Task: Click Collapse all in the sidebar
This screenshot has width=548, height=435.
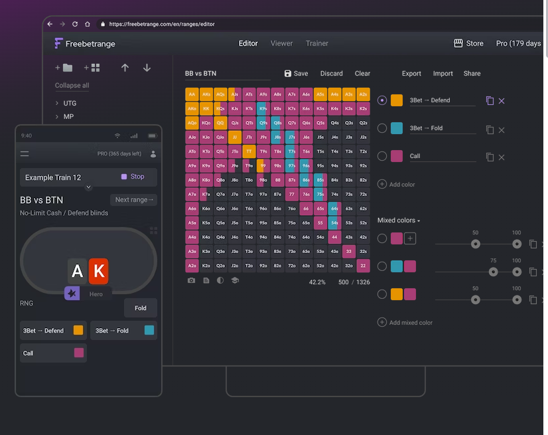Action: (x=72, y=86)
